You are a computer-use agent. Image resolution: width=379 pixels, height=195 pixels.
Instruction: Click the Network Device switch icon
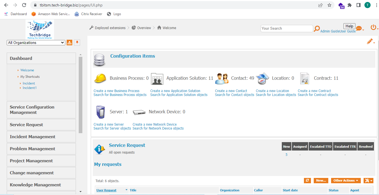(139, 112)
